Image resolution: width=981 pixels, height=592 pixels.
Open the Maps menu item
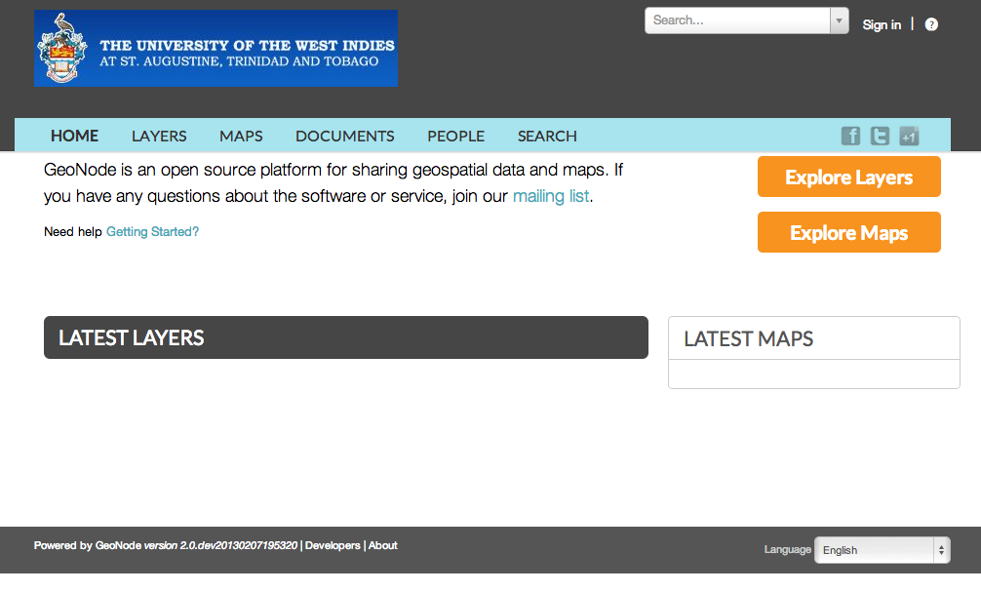tap(241, 136)
